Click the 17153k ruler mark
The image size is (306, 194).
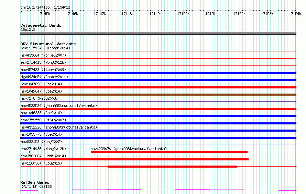(267, 14)
